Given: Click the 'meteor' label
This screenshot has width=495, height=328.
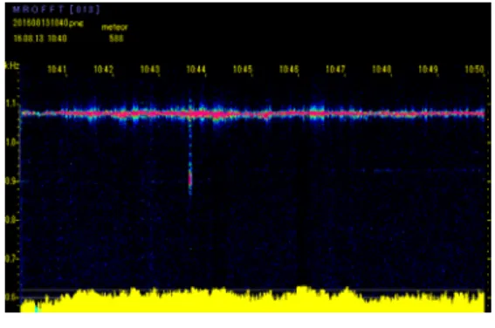Looking at the screenshot, I should pos(114,27).
